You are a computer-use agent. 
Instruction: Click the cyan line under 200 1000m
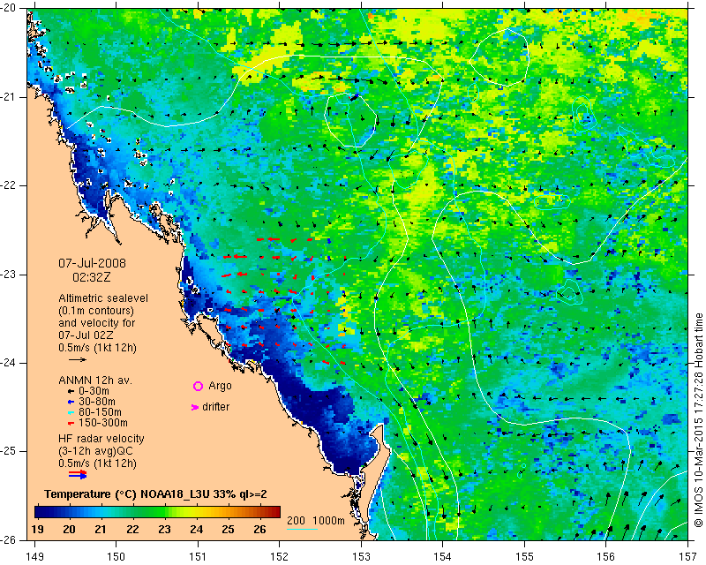tap(302, 529)
